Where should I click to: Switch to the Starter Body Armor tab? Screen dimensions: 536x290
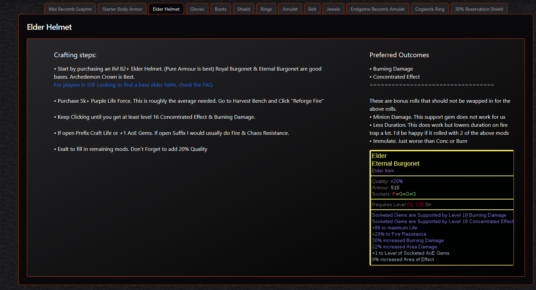point(122,9)
